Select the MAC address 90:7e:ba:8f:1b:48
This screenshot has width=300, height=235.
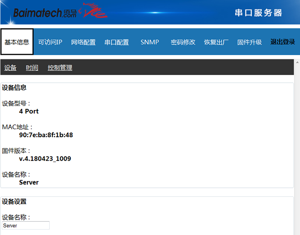tap(46, 135)
